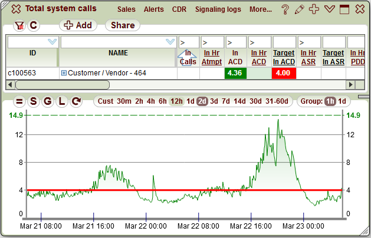Screen dimensions: 371x238
Task: Click the clear filter funnel icon
Action: (19, 25)
